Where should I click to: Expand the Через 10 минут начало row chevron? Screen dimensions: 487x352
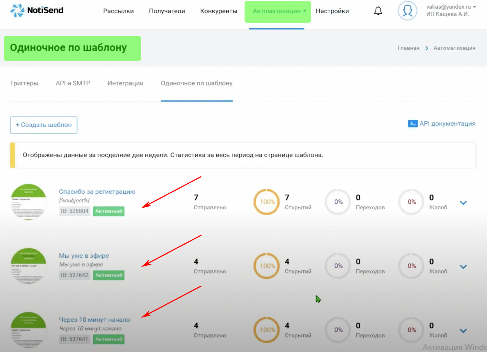pyautogui.click(x=463, y=331)
